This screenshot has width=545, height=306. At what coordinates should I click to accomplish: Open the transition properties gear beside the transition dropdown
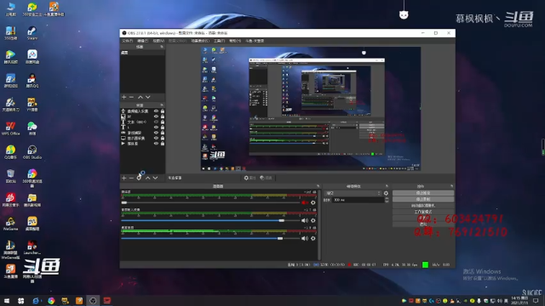[x=386, y=193]
